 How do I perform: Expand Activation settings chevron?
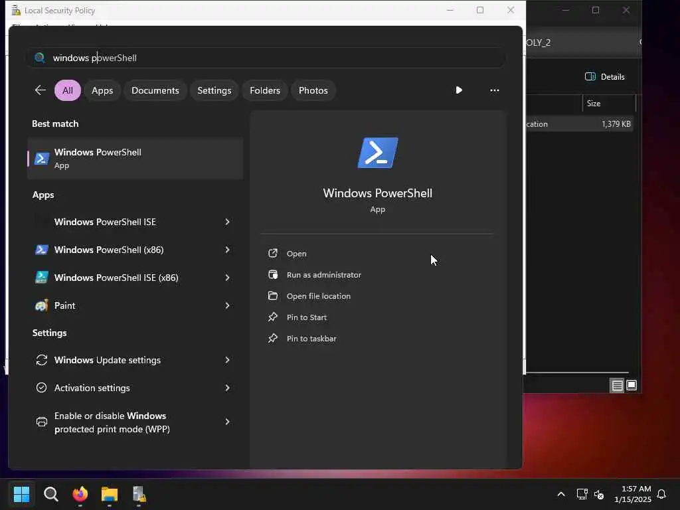227,388
